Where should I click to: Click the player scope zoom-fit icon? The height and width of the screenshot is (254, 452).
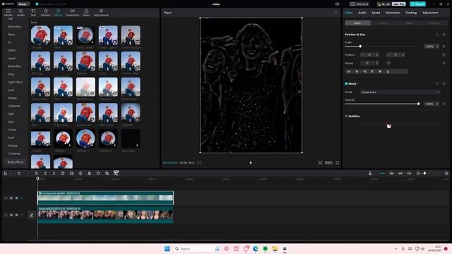[320, 163]
